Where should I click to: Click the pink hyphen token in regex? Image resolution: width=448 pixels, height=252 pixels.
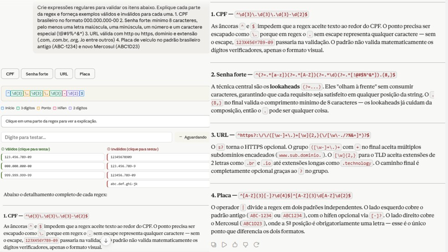click(64, 93)
